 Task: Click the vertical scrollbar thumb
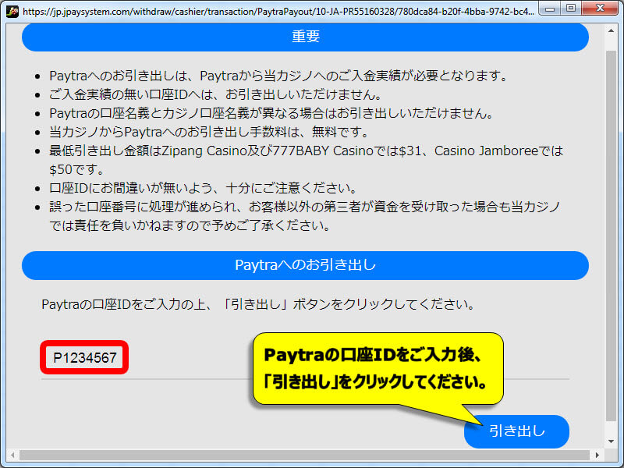click(611, 235)
